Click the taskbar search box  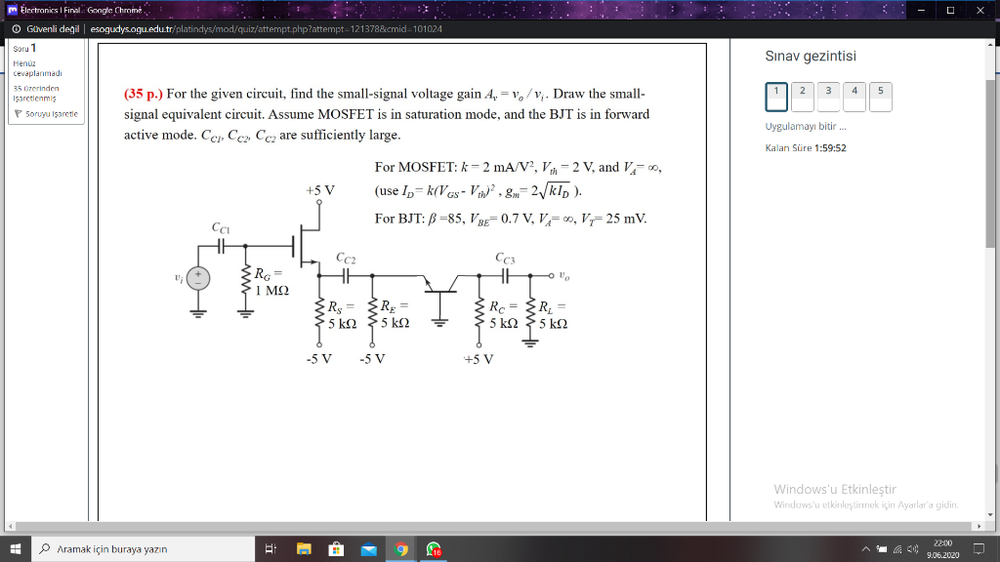click(x=143, y=548)
